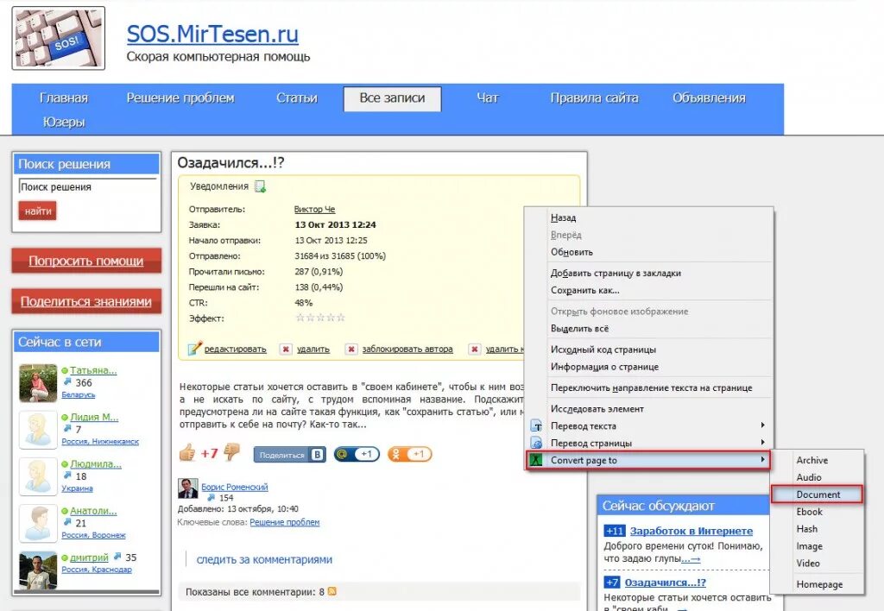Focus the Поиск решения search field
Viewport: 884px width, 611px height.
87,186
